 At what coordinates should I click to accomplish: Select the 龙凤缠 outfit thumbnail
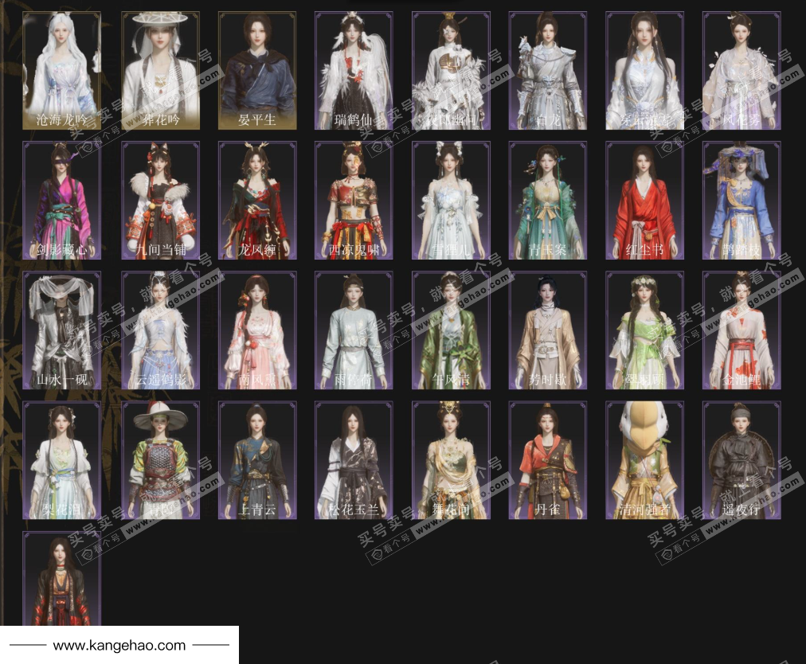(257, 201)
